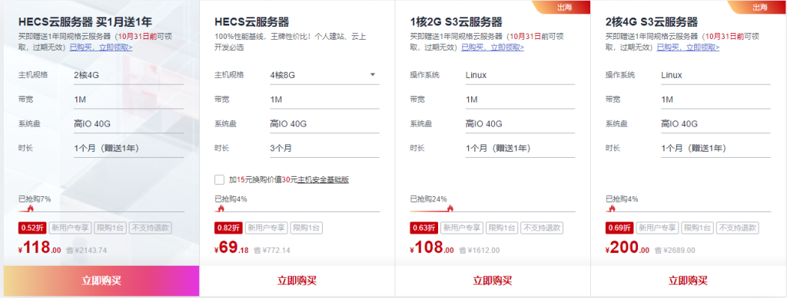
Task: Click 立即购买 on the ¥108.00 card
Action: (x=493, y=281)
